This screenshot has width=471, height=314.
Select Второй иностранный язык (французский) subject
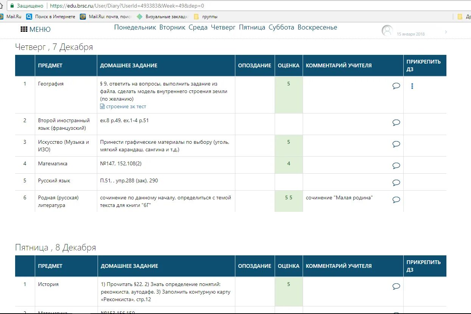tap(64, 124)
